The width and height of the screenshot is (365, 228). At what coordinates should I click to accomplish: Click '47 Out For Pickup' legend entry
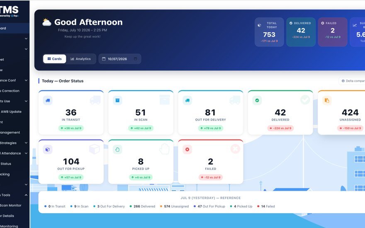pos(209,206)
